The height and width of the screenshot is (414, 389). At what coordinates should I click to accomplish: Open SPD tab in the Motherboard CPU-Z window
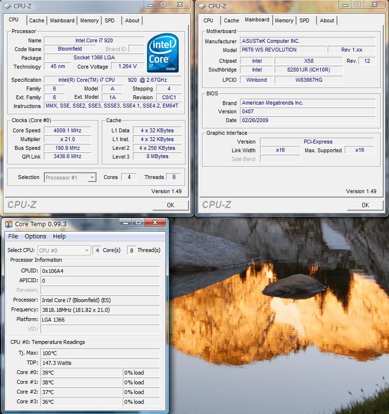pos(304,20)
